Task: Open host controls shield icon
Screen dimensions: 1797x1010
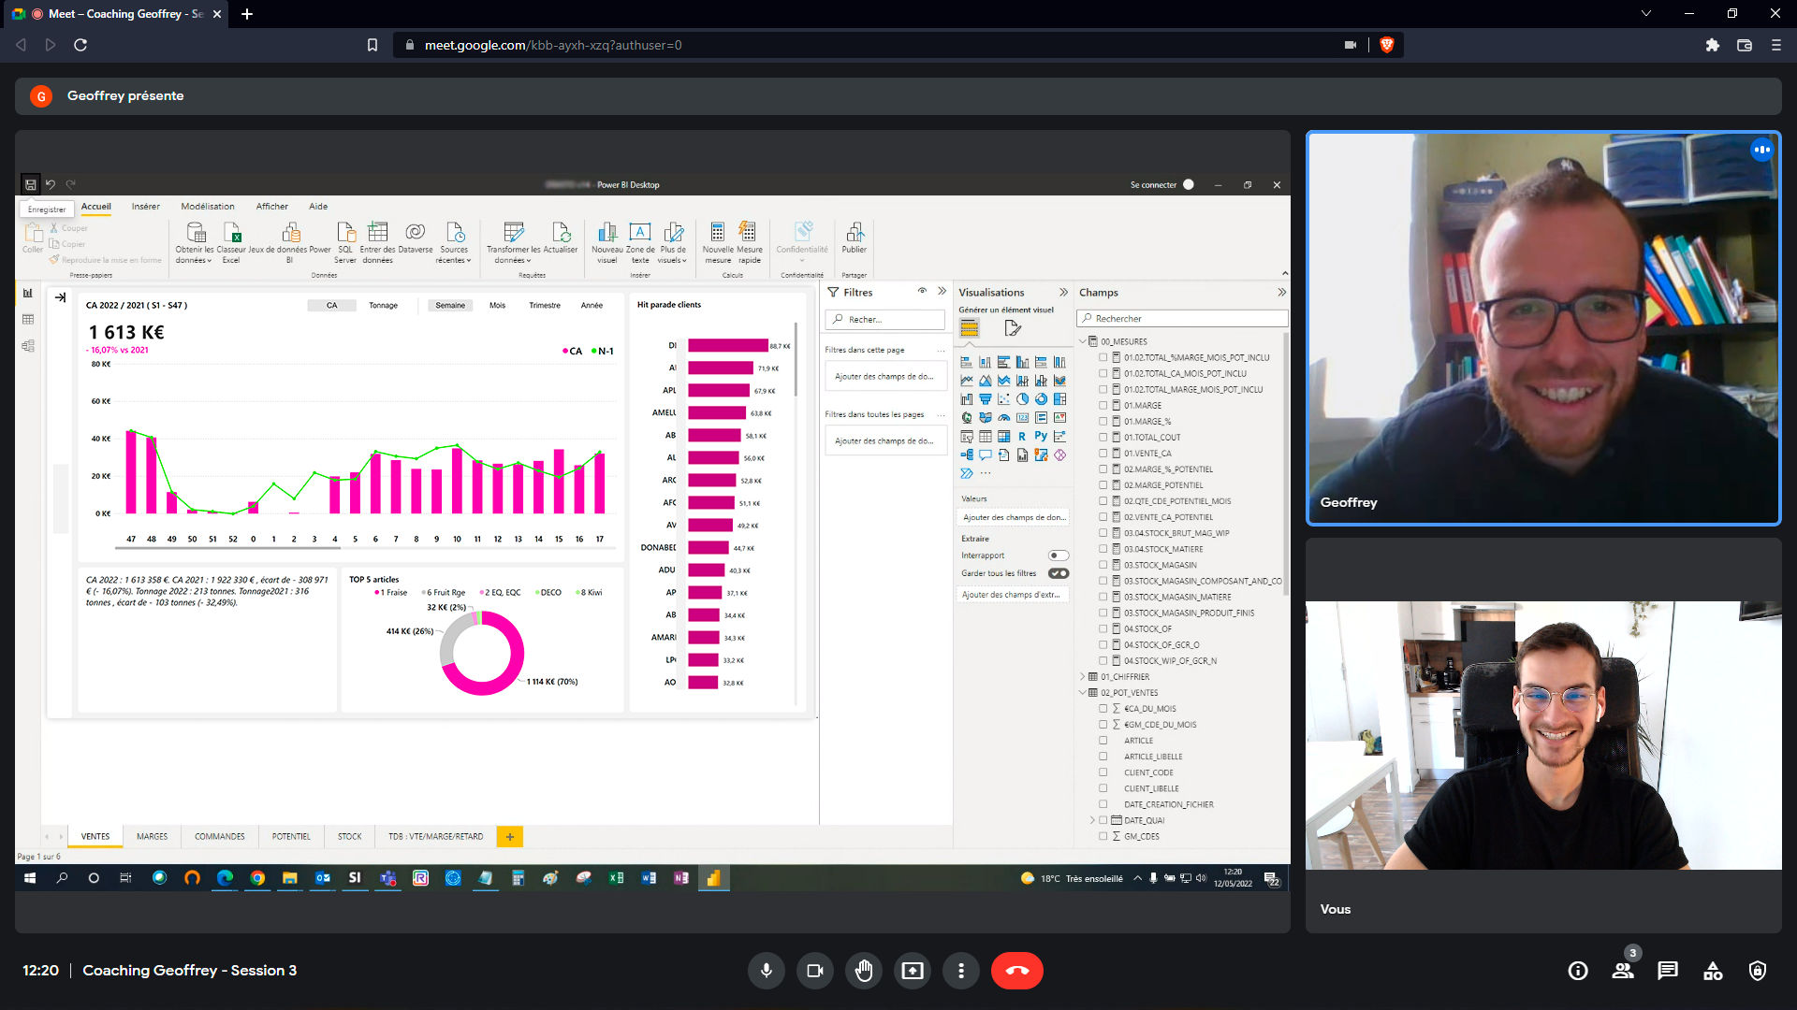Action: pos(1758,971)
